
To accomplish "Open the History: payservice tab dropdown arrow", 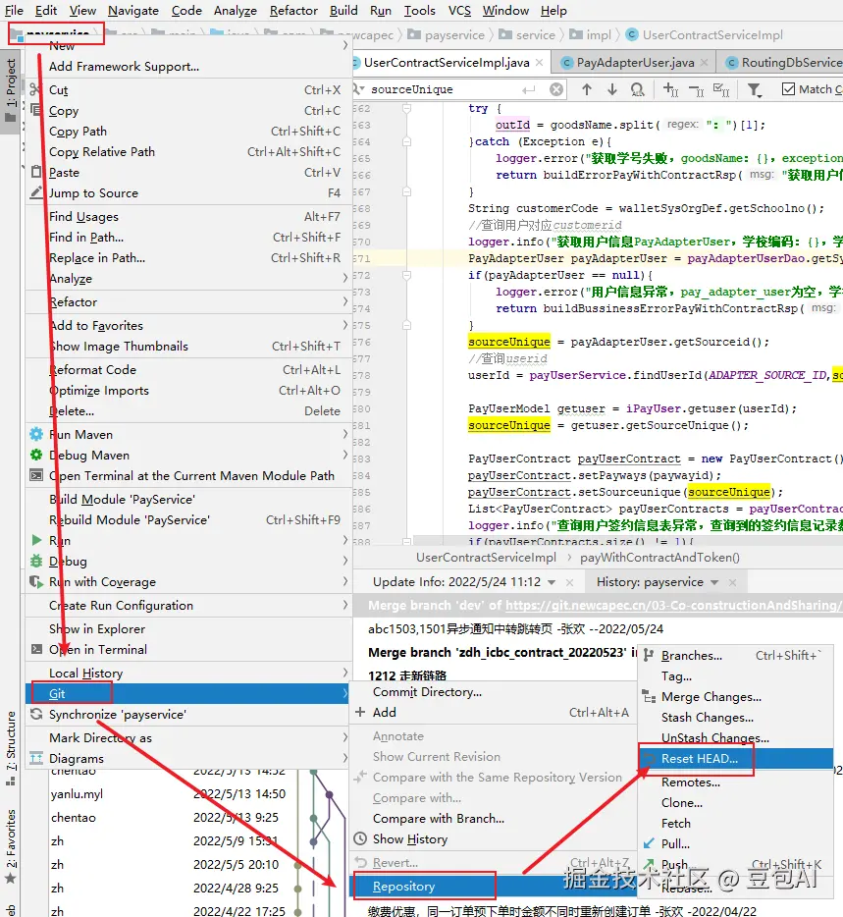I will click(x=713, y=582).
